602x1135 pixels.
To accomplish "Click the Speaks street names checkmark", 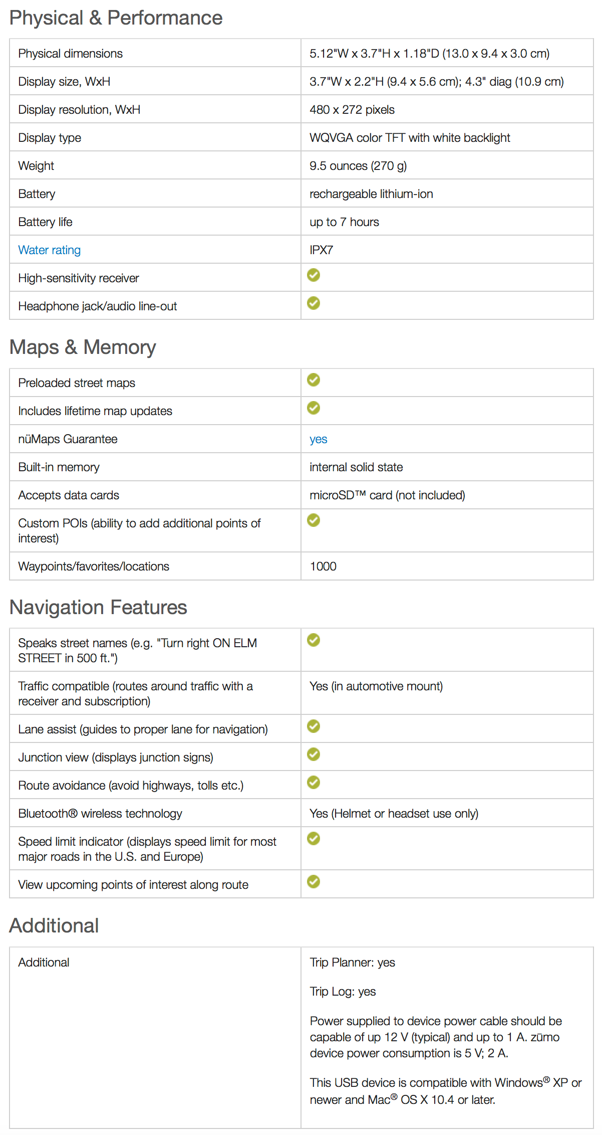I will 314,640.
